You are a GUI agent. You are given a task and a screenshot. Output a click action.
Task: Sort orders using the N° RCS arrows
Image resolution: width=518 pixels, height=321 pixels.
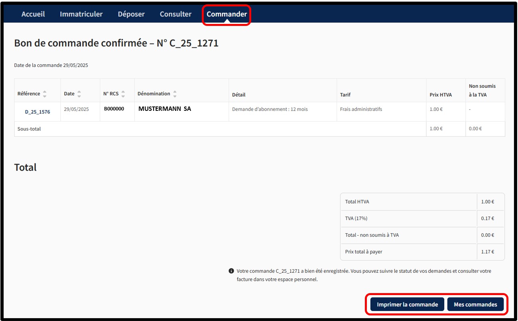pyautogui.click(x=123, y=94)
